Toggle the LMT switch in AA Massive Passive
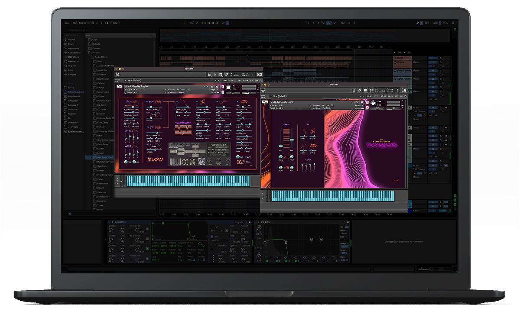520x312 pixels. (246, 156)
